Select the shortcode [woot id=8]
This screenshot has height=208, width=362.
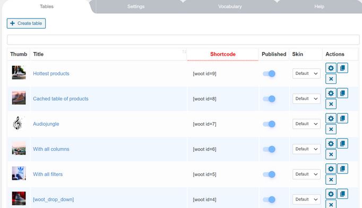point(204,99)
